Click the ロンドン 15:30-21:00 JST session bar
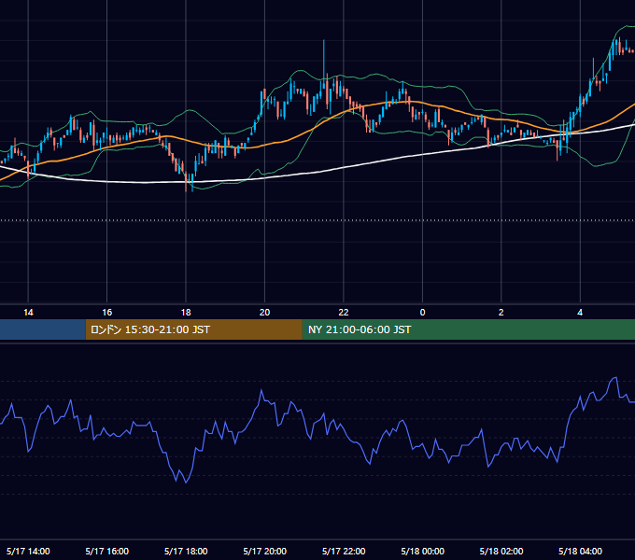The image size is (635, 560). [193, 329]
